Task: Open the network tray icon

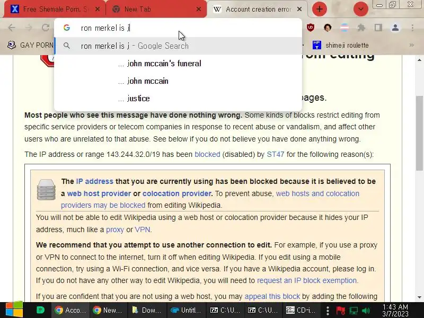Action: point(354,311)
